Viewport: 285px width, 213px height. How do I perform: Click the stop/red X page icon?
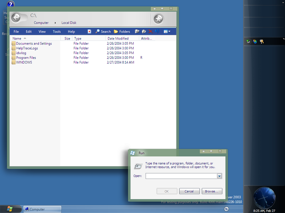89,32
